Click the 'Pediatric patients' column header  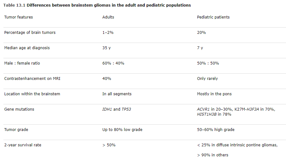click(213, 17)
